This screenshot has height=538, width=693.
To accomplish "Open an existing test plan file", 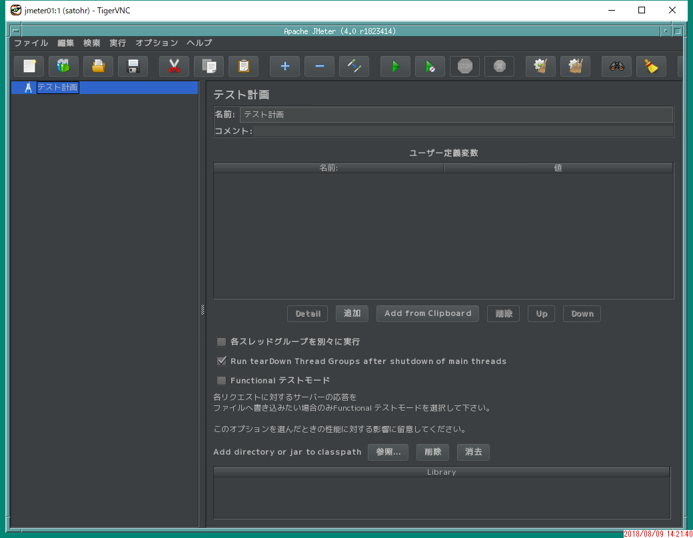I will 98,66.
